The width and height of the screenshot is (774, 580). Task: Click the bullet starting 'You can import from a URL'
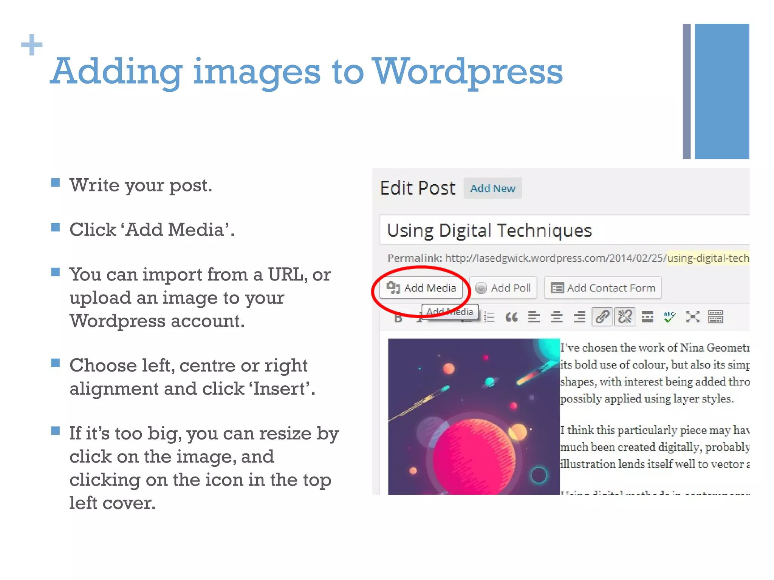[200, 298]
